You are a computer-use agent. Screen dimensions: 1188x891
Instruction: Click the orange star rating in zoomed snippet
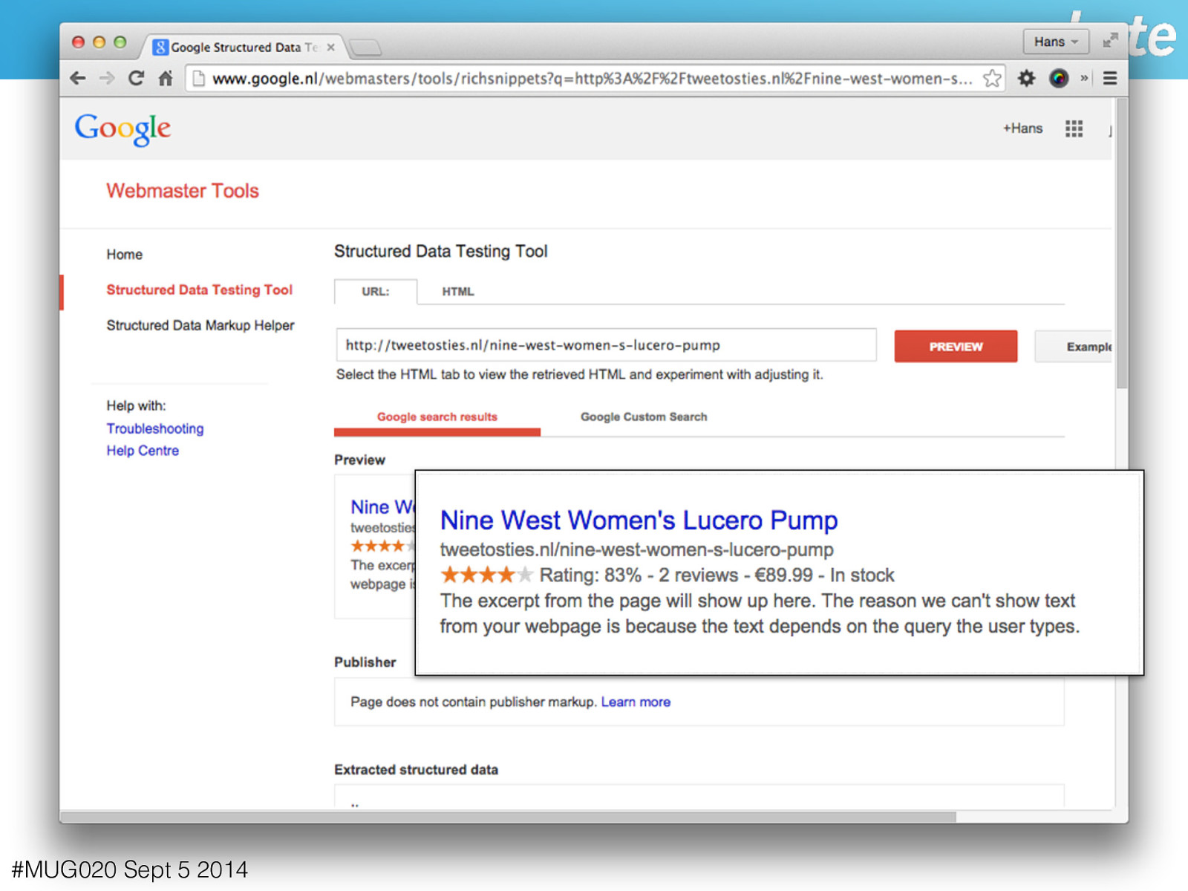486,575
